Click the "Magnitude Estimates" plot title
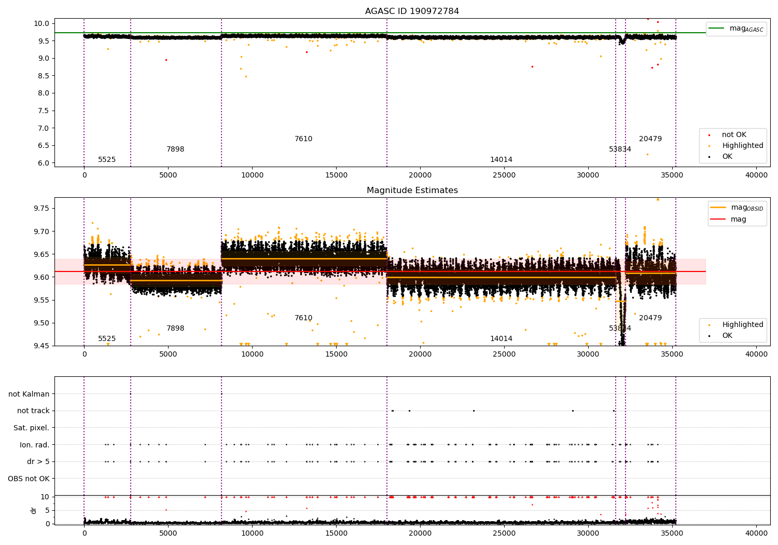778x545 pixels. point(412,190)
